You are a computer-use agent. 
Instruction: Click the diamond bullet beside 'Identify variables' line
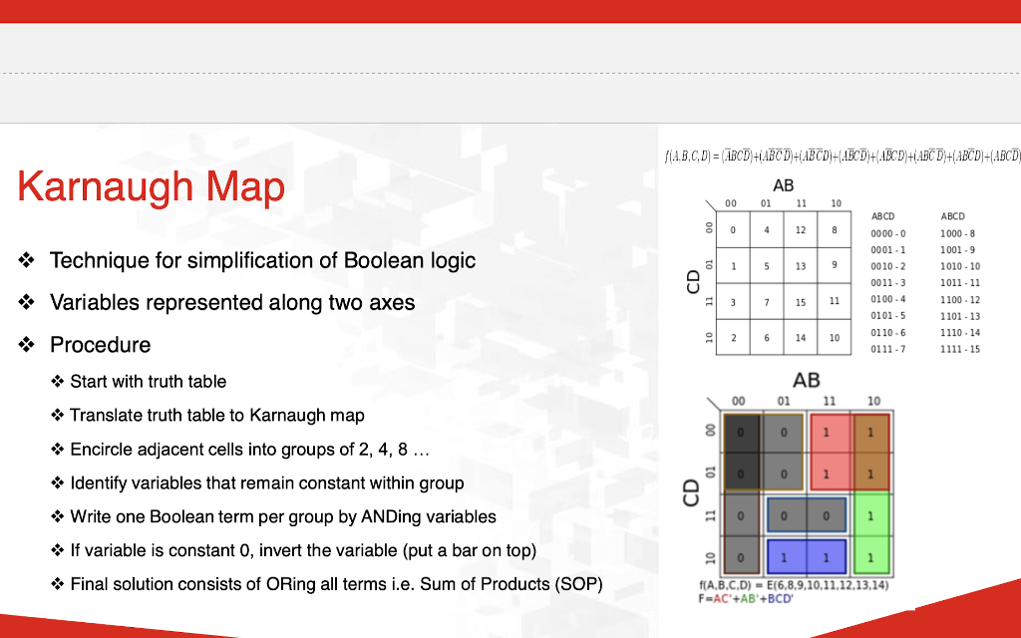coord(56,483)
